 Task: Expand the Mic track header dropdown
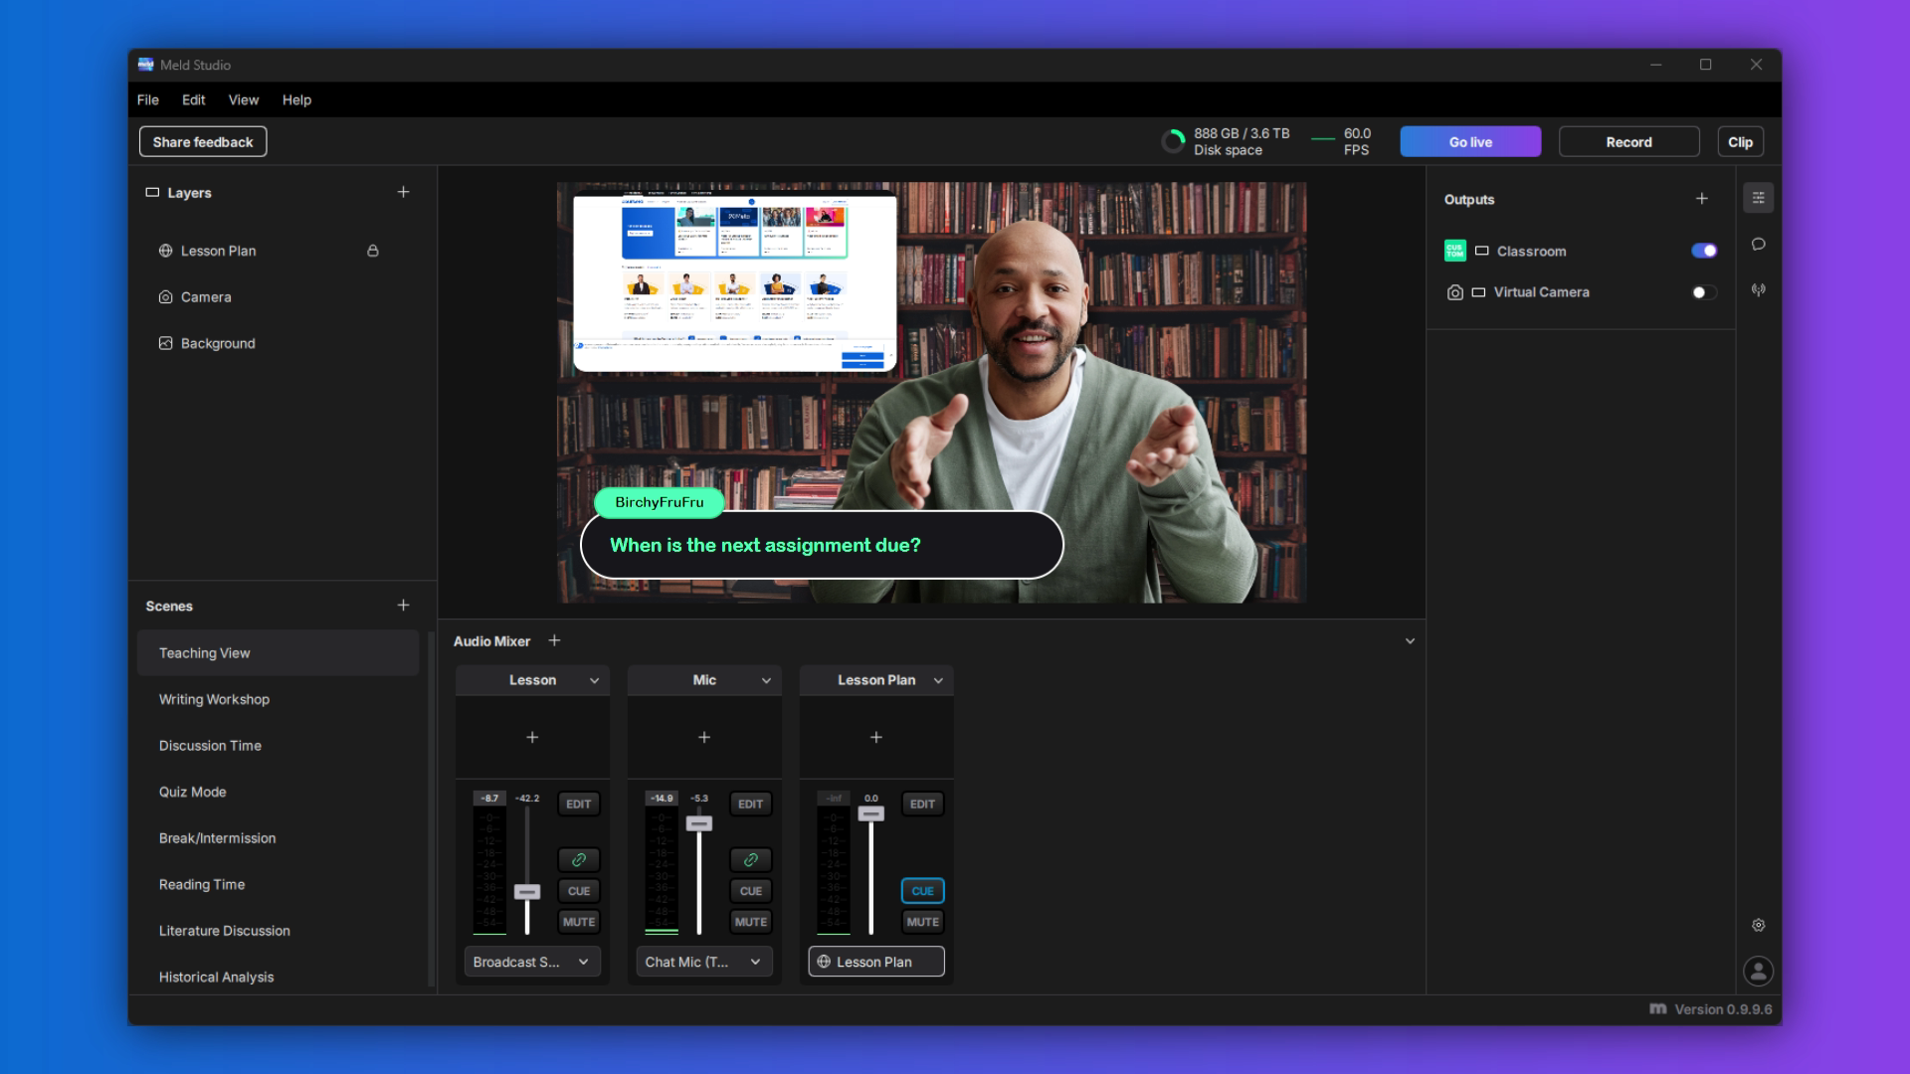click(x=766, y=680)
